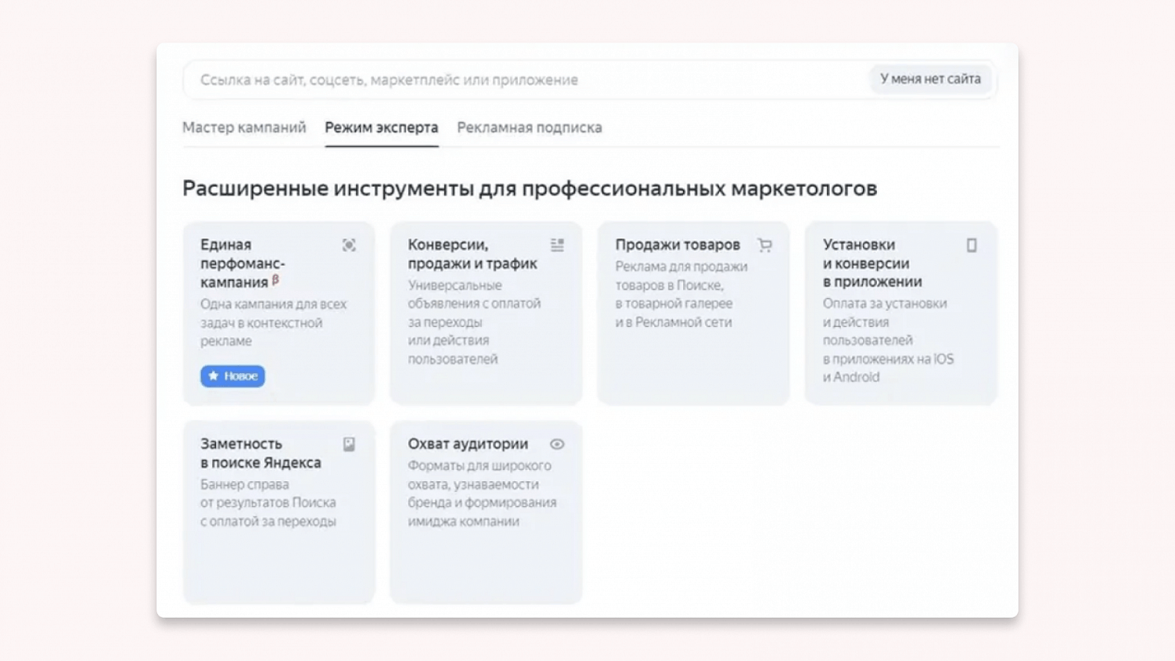
Task: Pick the Установки и конверсии в приложении title
Action: [x=872, y=264]
